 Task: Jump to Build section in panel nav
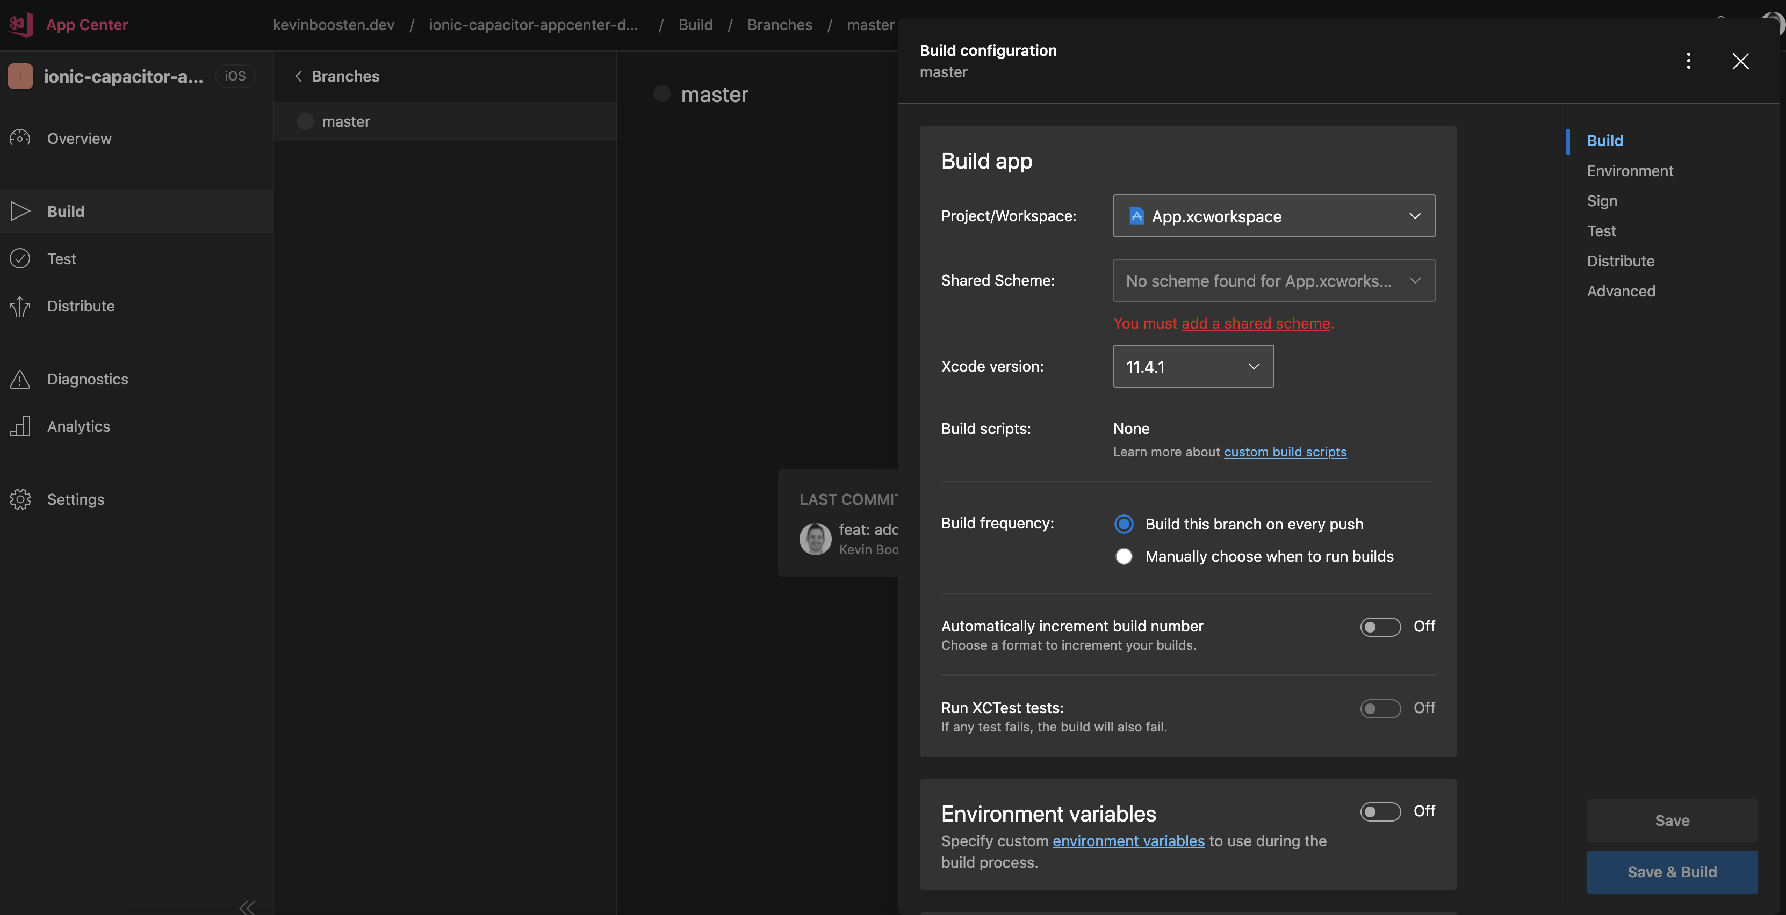1604,141
